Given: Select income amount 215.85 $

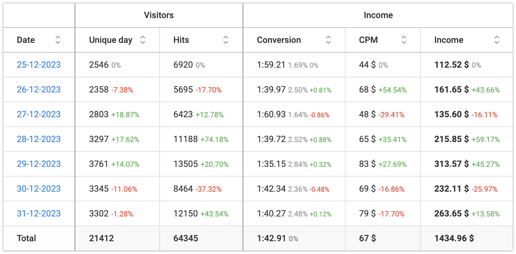Looking at the screenshot, I should pyautogui.click(x=451, y=139).
